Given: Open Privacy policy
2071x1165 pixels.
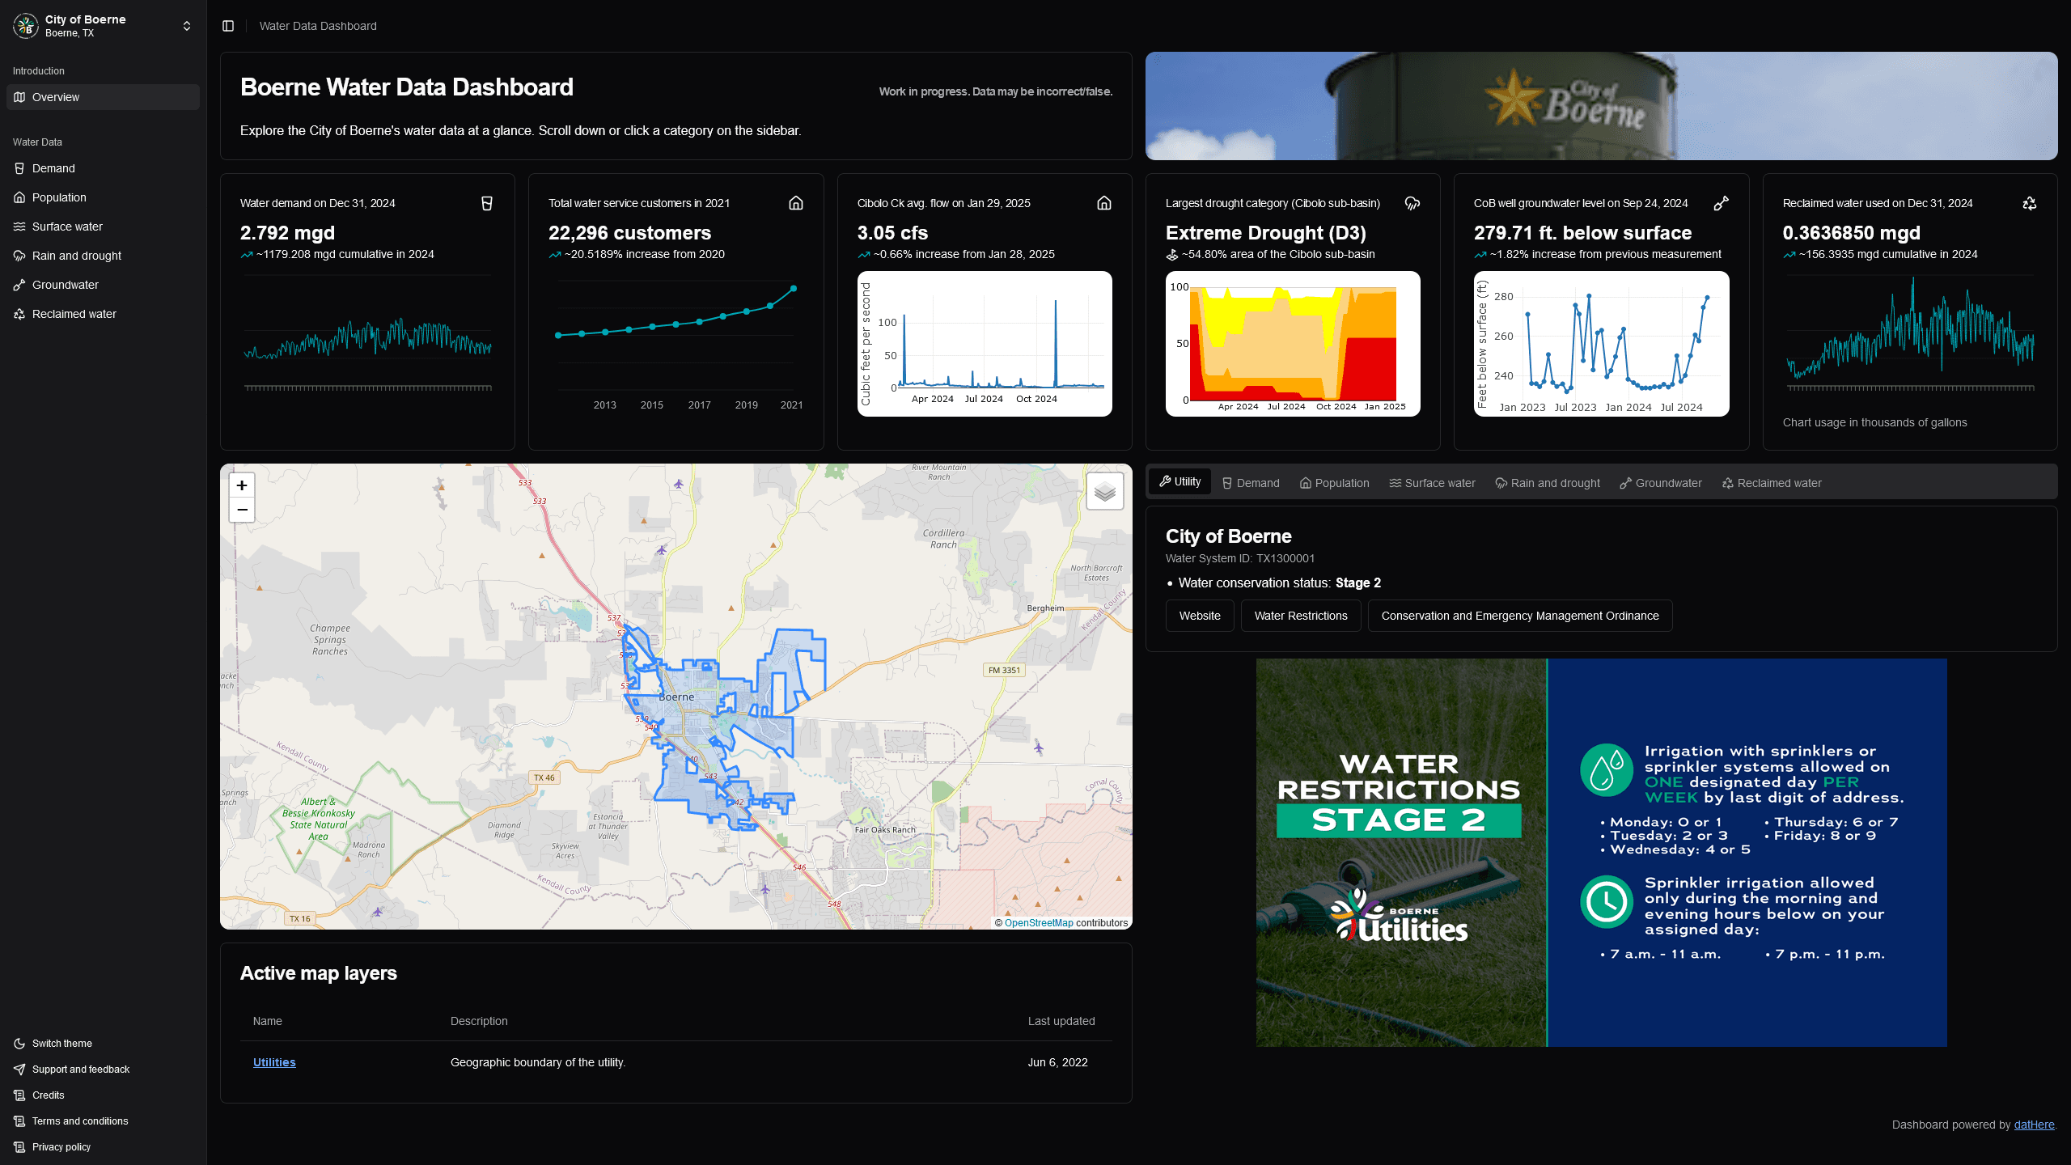Looking at the screenshot, I should point(103,1147).
